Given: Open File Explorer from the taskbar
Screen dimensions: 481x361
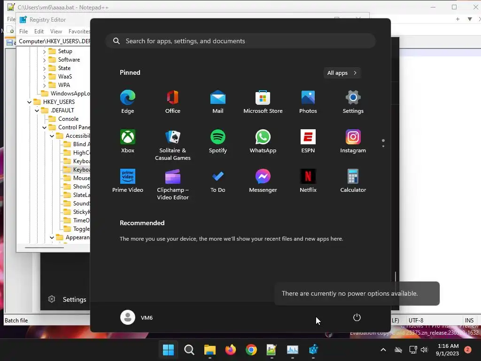Looking at the screenshot, I should coord(210,350).
